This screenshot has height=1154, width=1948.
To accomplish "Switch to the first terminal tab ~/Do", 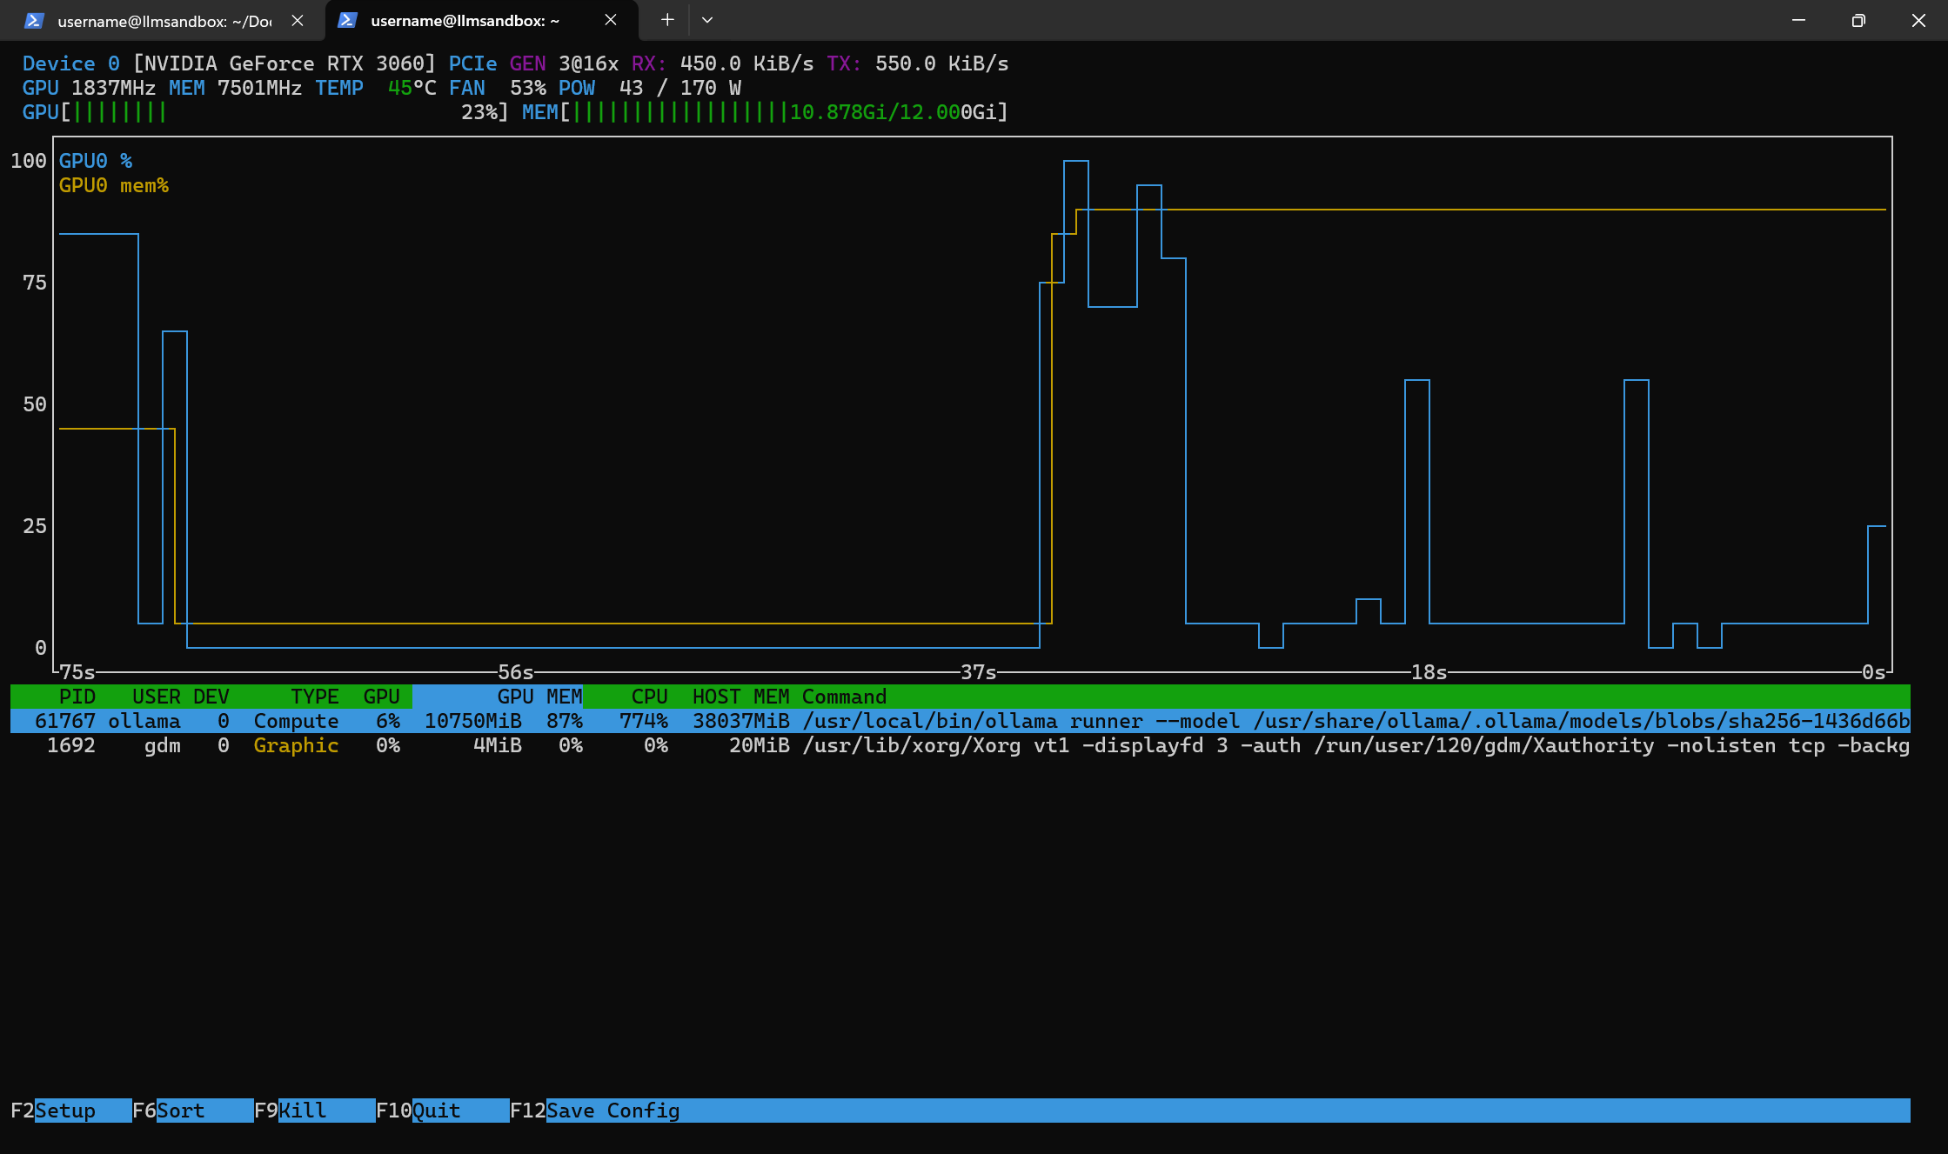I will (163, 21).
